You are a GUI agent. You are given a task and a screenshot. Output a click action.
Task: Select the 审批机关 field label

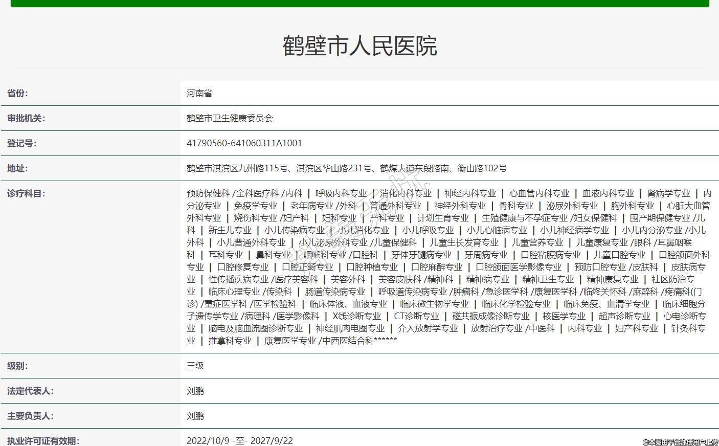pyautogui.click(x=26, y=118)
